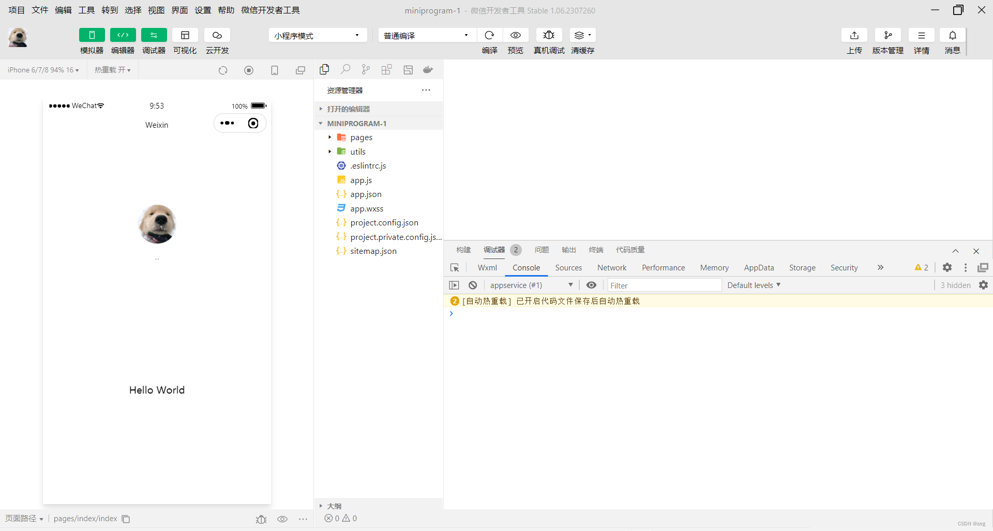Click the 上传 (Upload) icon
993x531 pixels.
tap(854, 35)
